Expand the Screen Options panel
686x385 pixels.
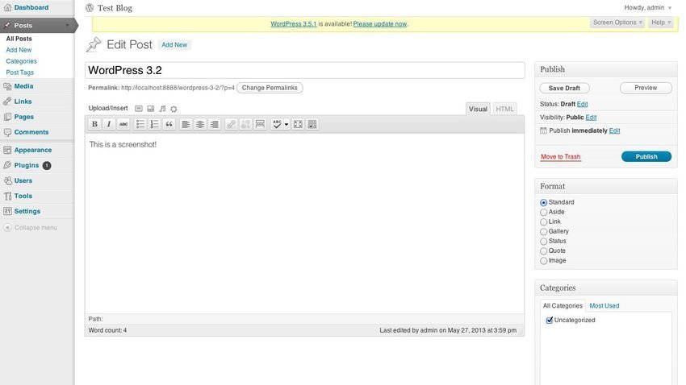tap(617, 23)
